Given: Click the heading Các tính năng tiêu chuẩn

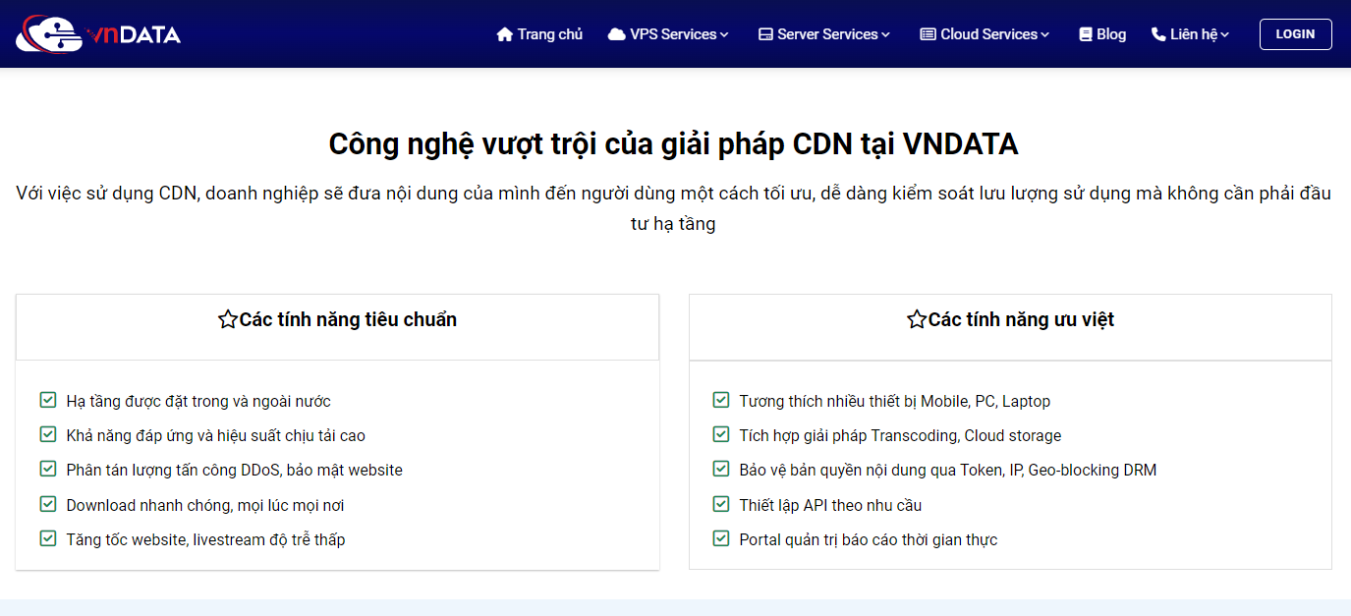Looking at the screenshot, I should click(x=348, y=319).
